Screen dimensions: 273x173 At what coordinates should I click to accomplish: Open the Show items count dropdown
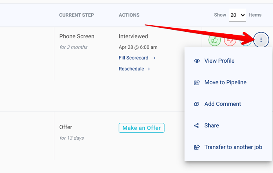click(x=237, y=15)
